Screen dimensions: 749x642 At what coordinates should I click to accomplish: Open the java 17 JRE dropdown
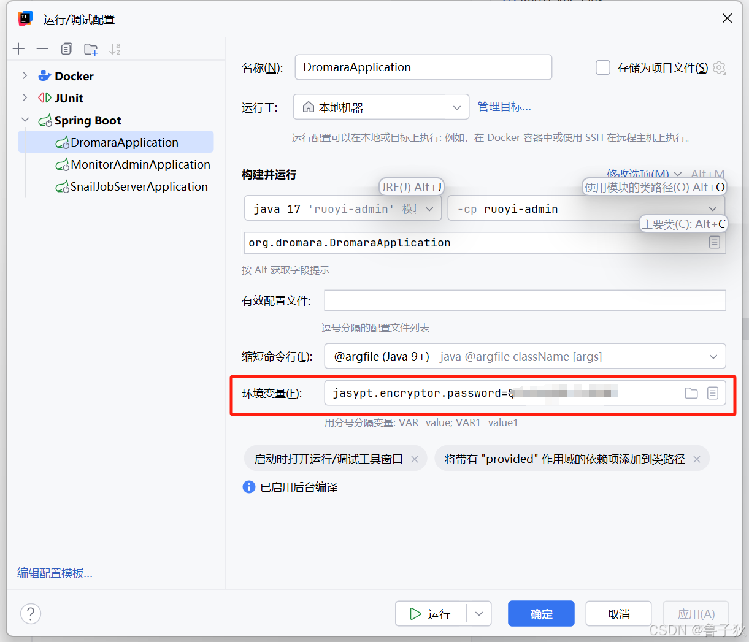[343, 208]
